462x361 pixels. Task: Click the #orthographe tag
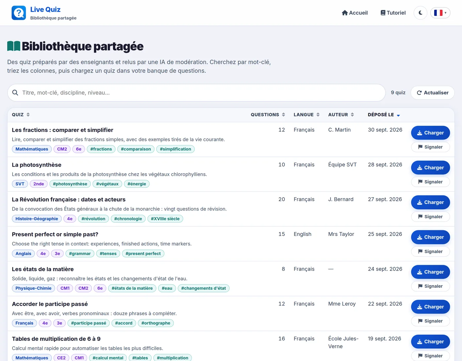pyautogui.click(x=156, y=323)
